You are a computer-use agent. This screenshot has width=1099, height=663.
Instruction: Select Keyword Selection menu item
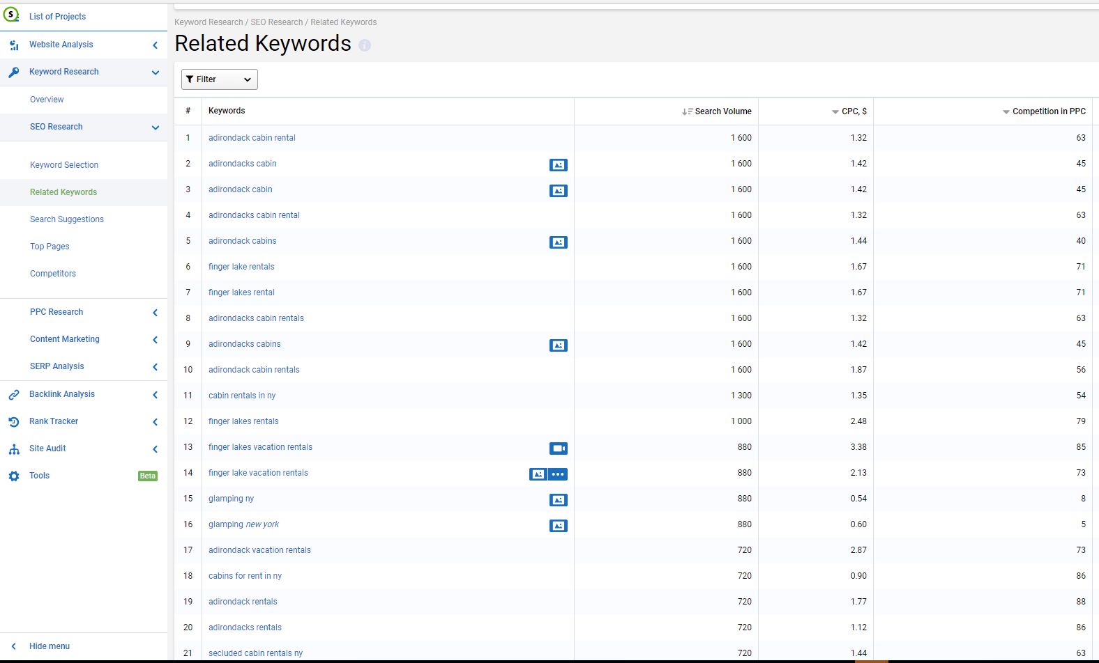[64, 165]
